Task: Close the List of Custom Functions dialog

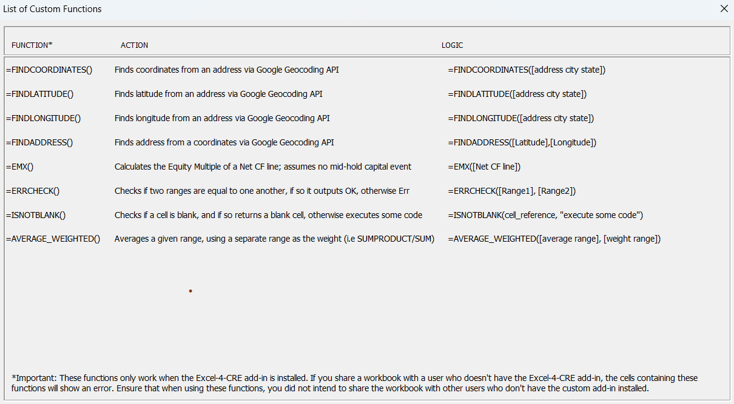Action: [x=724, y=8]
